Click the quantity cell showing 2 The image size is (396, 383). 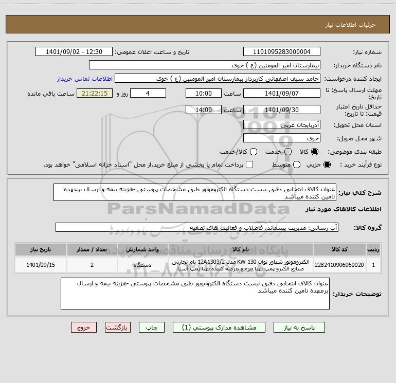point(92,265)
